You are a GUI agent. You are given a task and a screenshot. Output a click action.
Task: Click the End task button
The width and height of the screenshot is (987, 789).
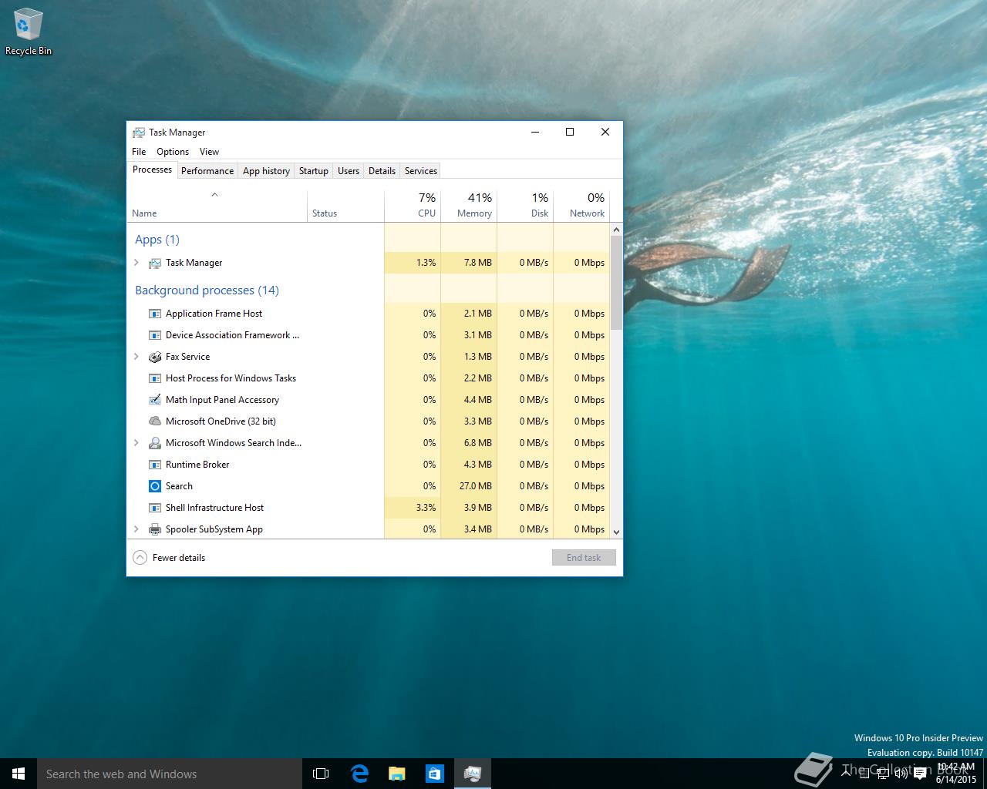(x=584, y=558)
